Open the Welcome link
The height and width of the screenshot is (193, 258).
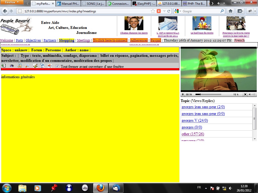point(7,40)
